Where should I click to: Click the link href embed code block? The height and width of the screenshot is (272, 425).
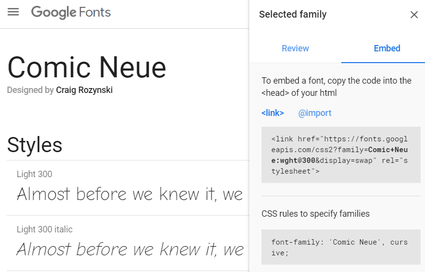[x=341, y=155]
